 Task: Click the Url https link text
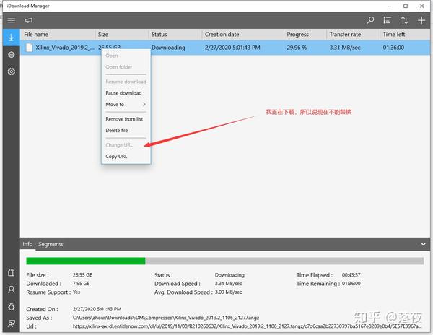click(x=247, y=326)
